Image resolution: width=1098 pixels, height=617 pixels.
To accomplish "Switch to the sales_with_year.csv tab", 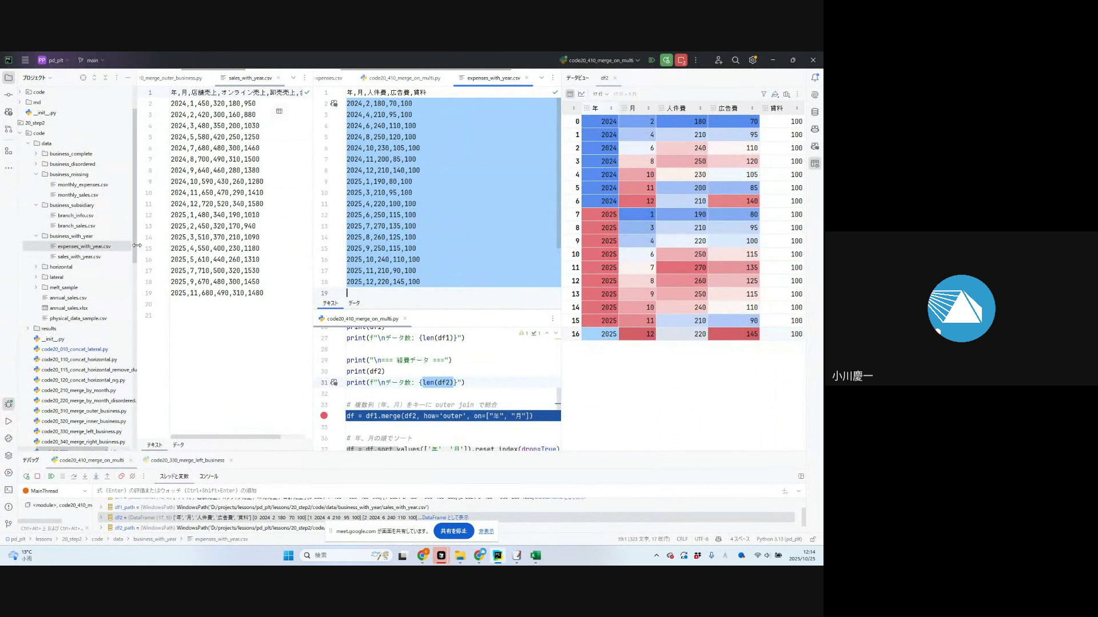I will click(250, 78).
